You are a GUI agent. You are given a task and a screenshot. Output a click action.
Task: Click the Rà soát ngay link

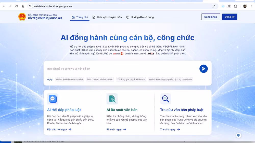pyautogui.click(x=116, y=130)
